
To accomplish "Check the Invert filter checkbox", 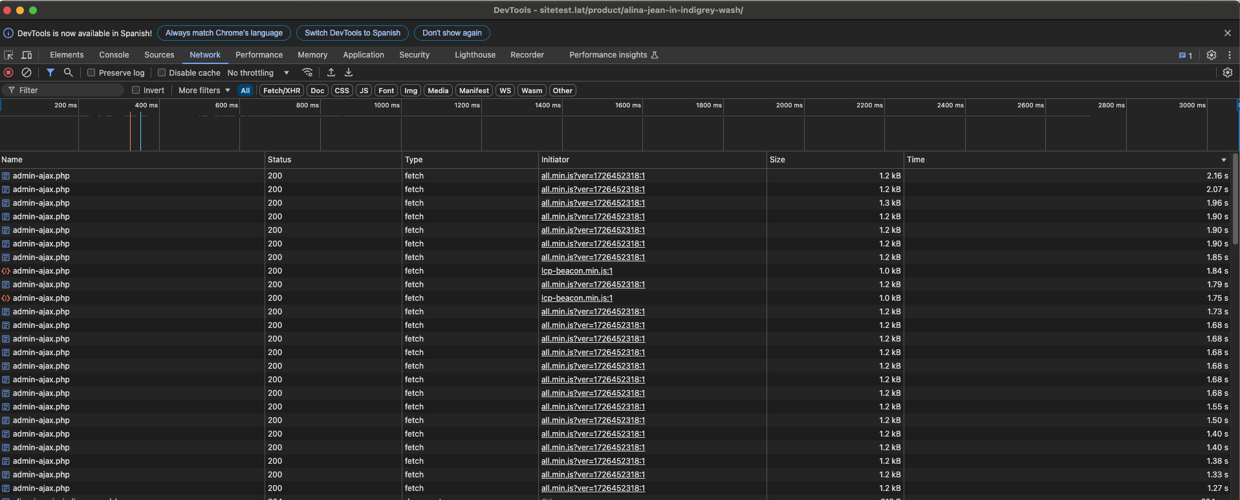I will pyautogui.click(x=136, y=90).
